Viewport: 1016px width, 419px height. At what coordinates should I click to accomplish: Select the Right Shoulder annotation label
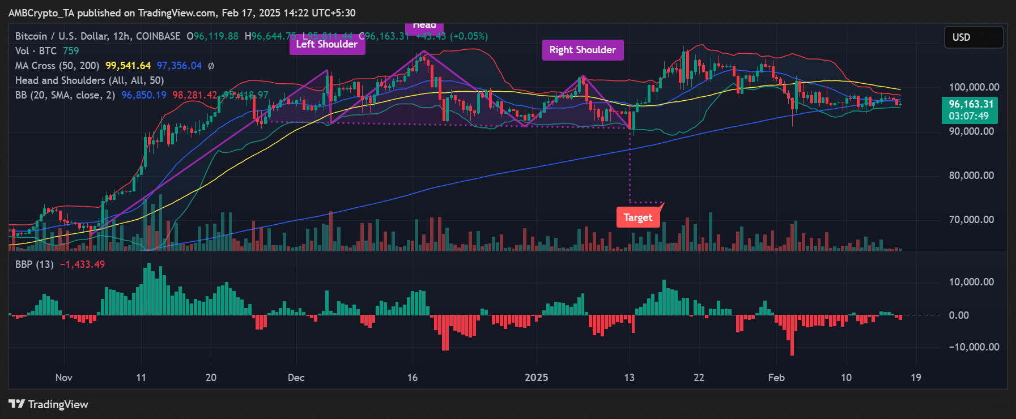(583, 50)
